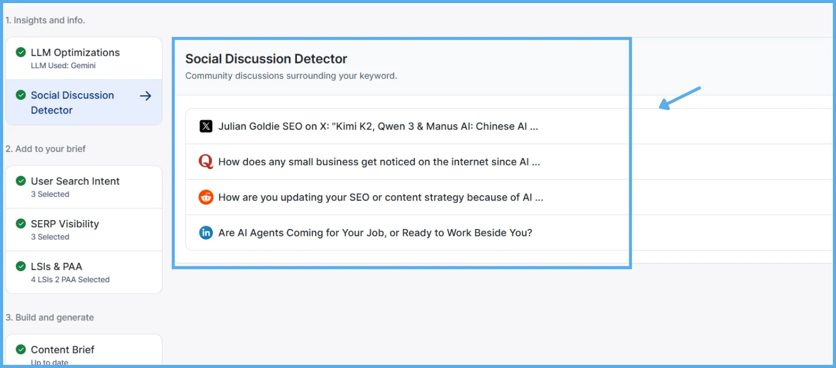Screen dimensions: 836x368
Task: Open Julian Goldie SEO on X discussion
Action: point(378,126)
